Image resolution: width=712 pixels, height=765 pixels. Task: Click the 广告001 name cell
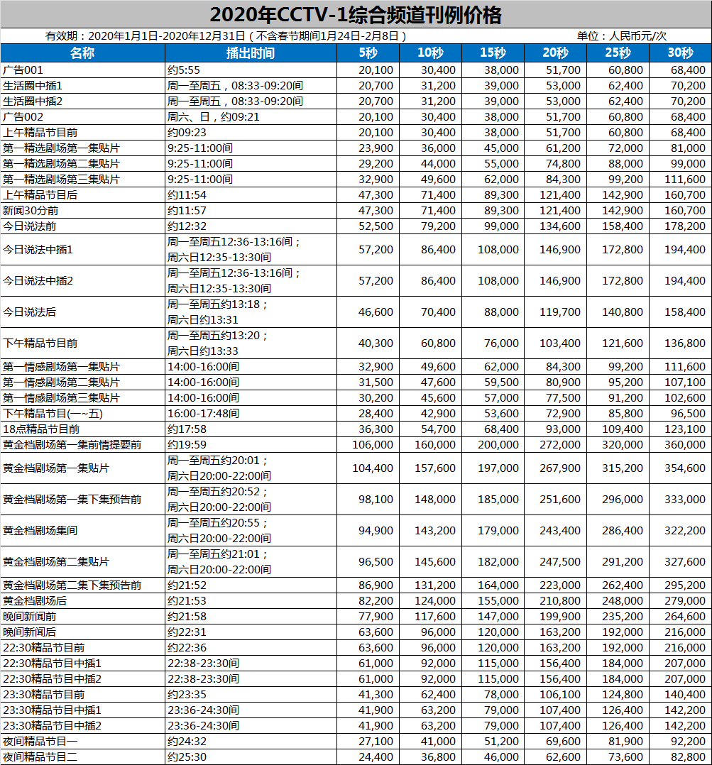tap(23, 70)
